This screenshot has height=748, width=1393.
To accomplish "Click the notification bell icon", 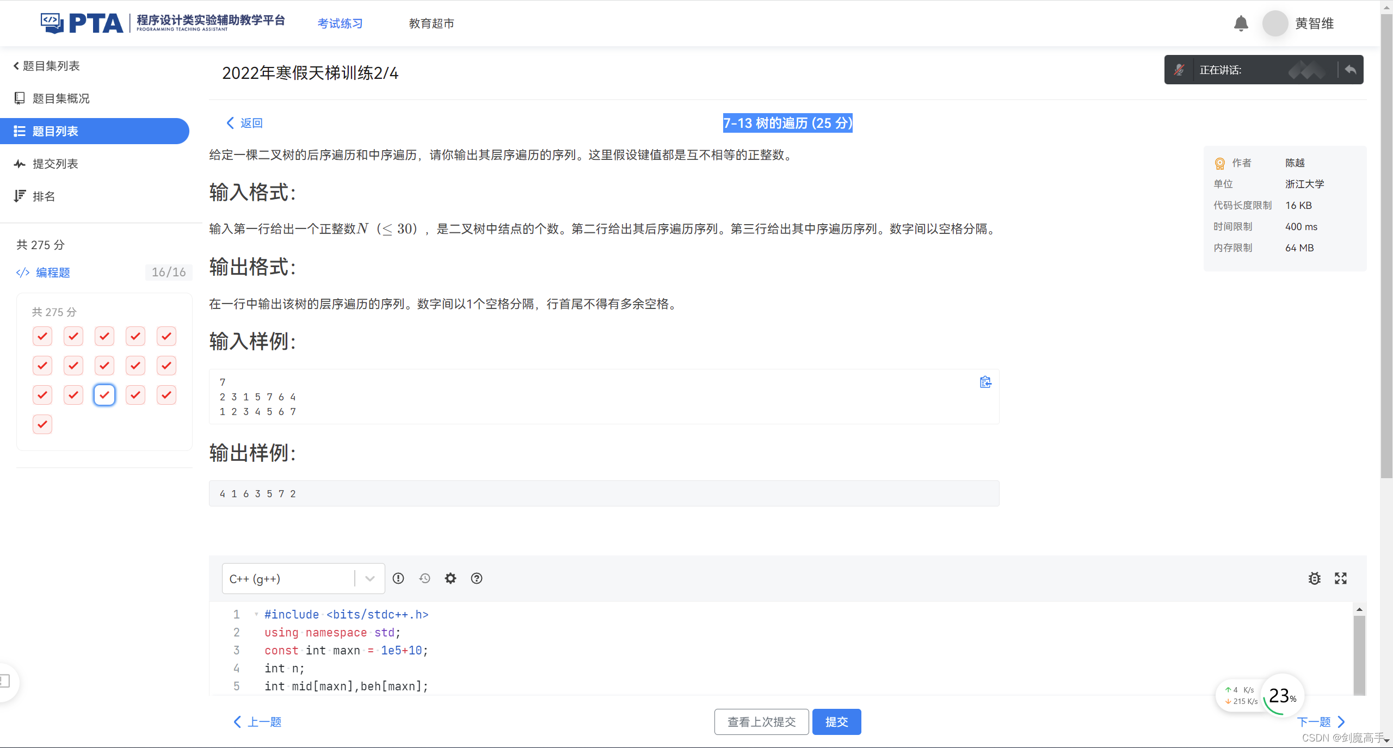I will point(1241,23).
